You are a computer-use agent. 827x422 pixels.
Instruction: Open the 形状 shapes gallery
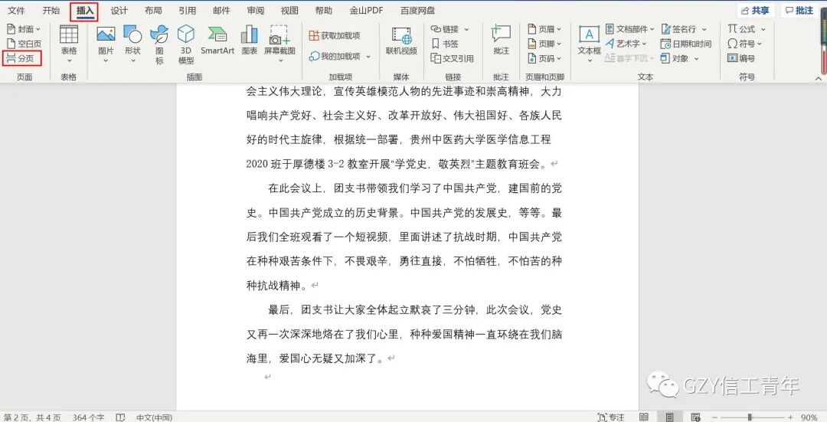coord(133,44)
